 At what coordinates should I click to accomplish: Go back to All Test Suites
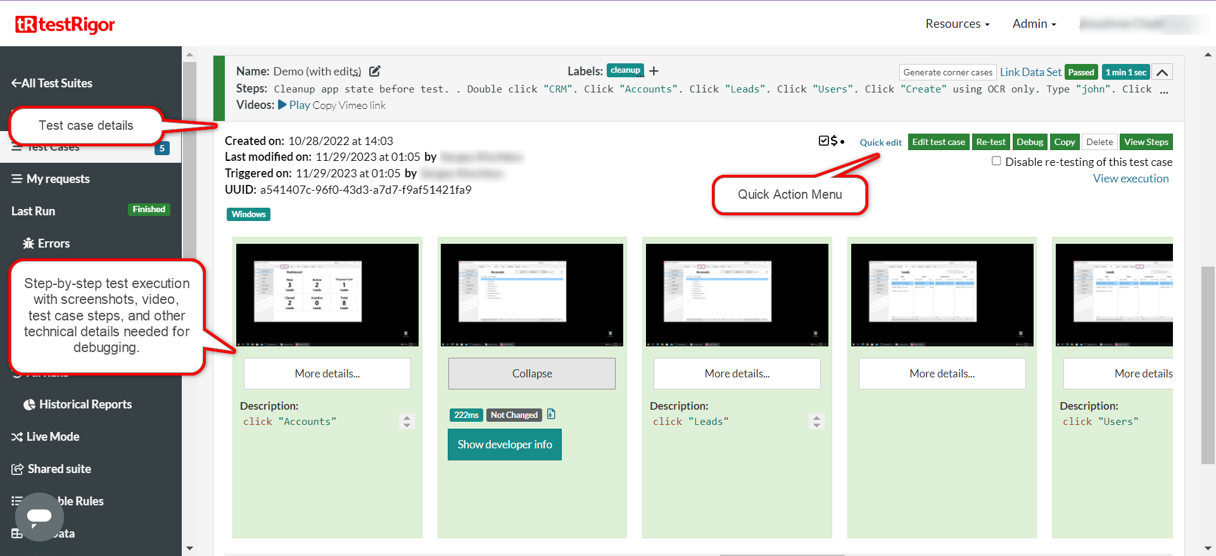52,83
